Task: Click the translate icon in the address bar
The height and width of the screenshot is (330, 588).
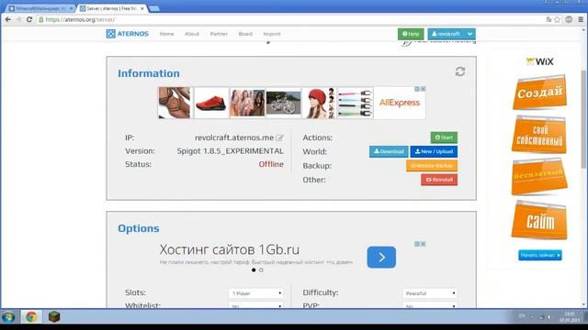Action: pos(548,19)
